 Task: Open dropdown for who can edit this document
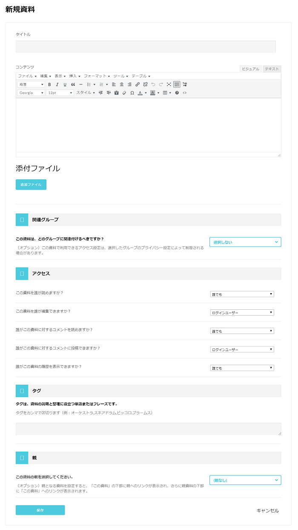(x=242, y=313)
